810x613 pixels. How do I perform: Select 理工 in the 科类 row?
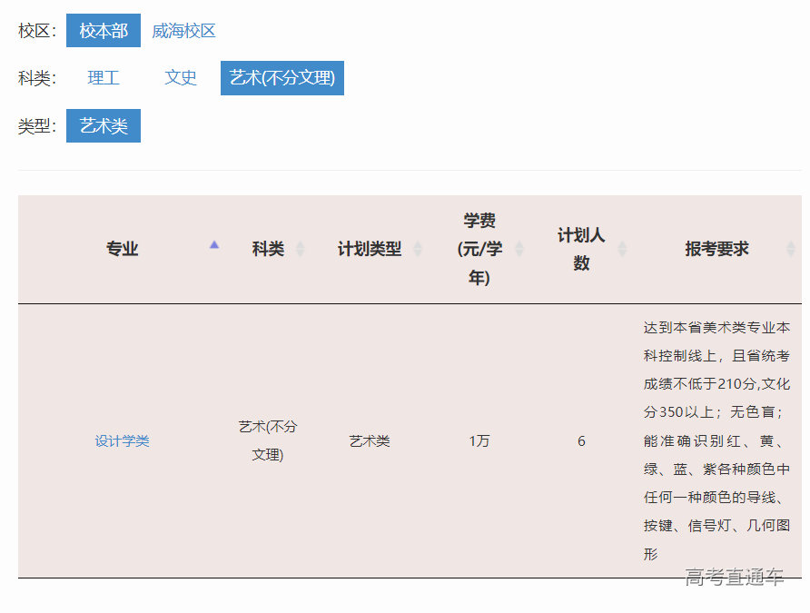click(x=103, y=78)
